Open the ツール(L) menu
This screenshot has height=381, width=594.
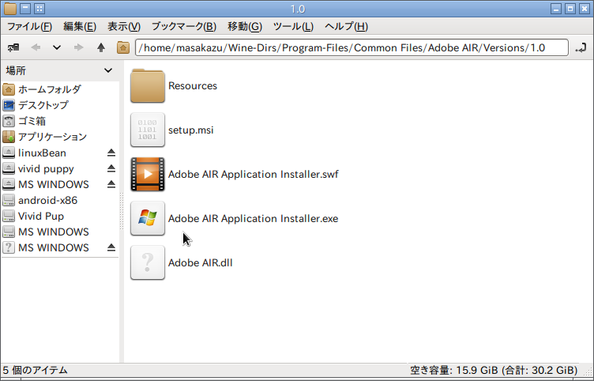293,27
